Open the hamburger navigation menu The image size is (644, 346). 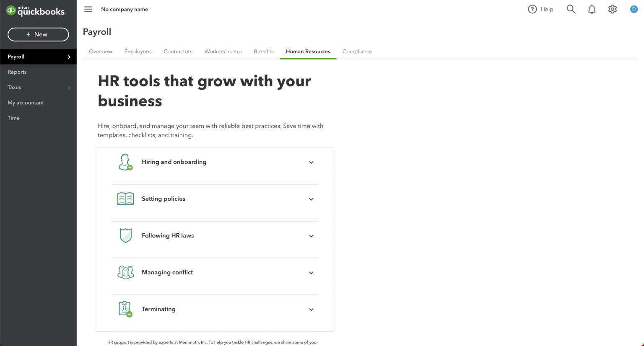[x=88, y=9]
